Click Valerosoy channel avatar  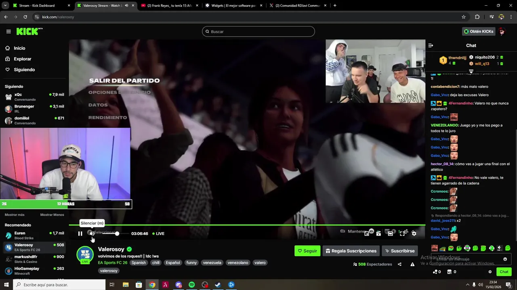click(x=85, y=255)
